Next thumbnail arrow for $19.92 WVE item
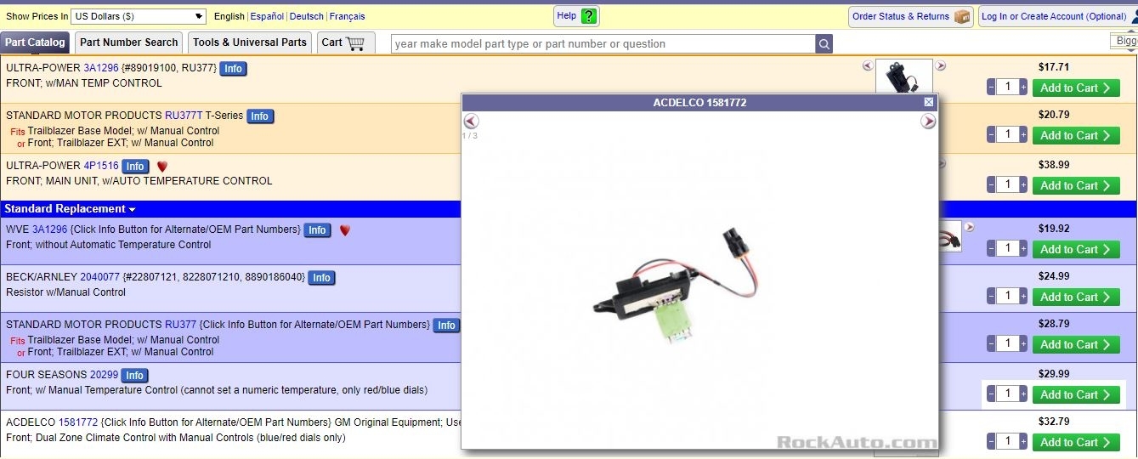The image size is (1138, 459). pyautogui.click(x=969, y=227)
